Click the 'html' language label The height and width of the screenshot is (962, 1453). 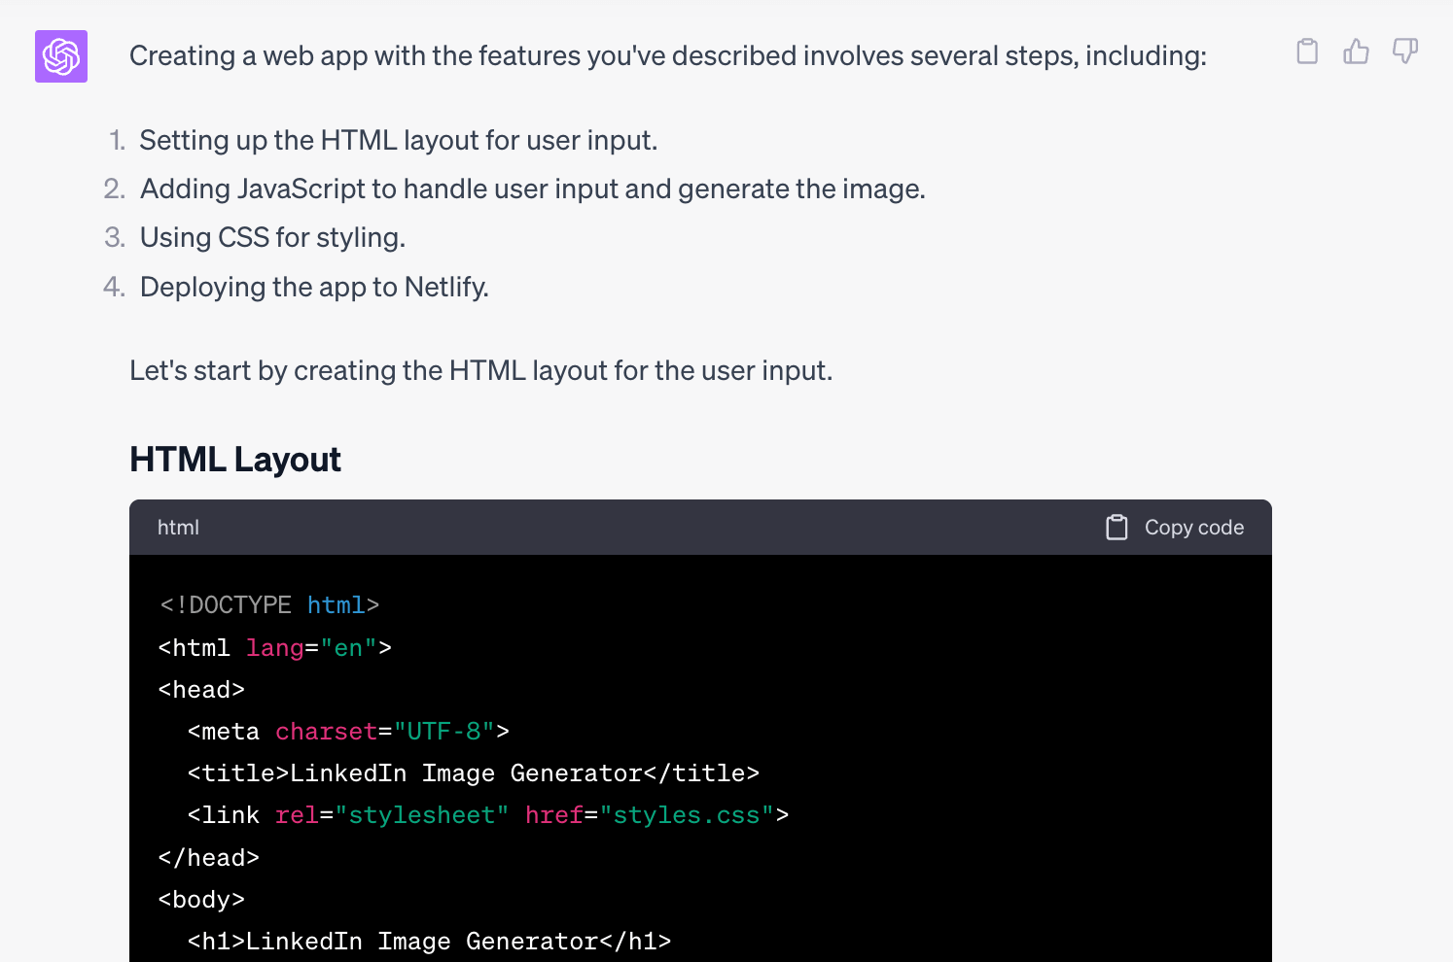(178, 528)
